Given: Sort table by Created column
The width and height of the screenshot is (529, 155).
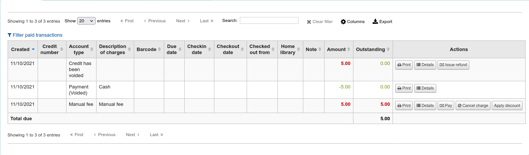Looking at the screenshot, I should click(23, 50).
